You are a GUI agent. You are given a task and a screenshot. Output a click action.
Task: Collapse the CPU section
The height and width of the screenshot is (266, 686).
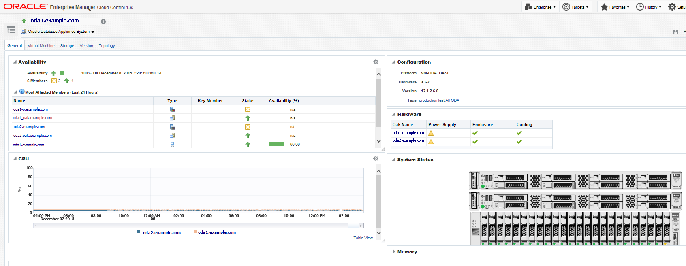click(x=15, y=159)
